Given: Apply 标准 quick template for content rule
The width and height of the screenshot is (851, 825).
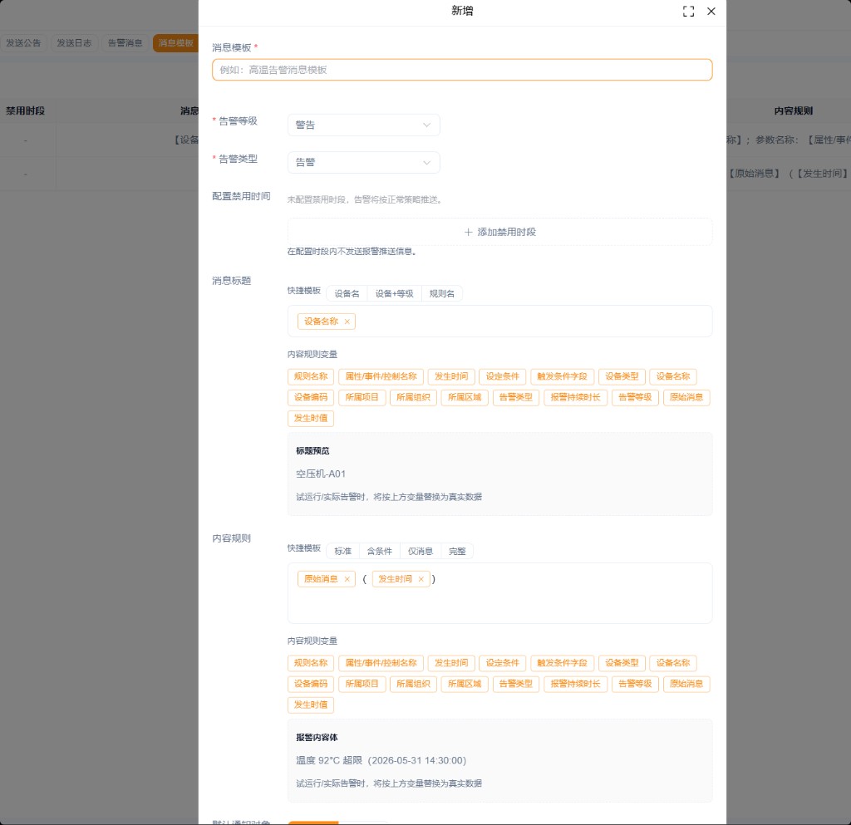Looking at the screenshot, I should point(342,551).
